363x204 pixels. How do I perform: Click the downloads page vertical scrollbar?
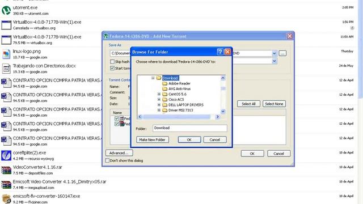click(x=361, y=49)
